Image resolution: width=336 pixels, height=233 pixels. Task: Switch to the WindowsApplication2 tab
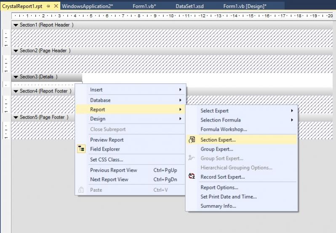pyautogui.click(x=88, y=6)
